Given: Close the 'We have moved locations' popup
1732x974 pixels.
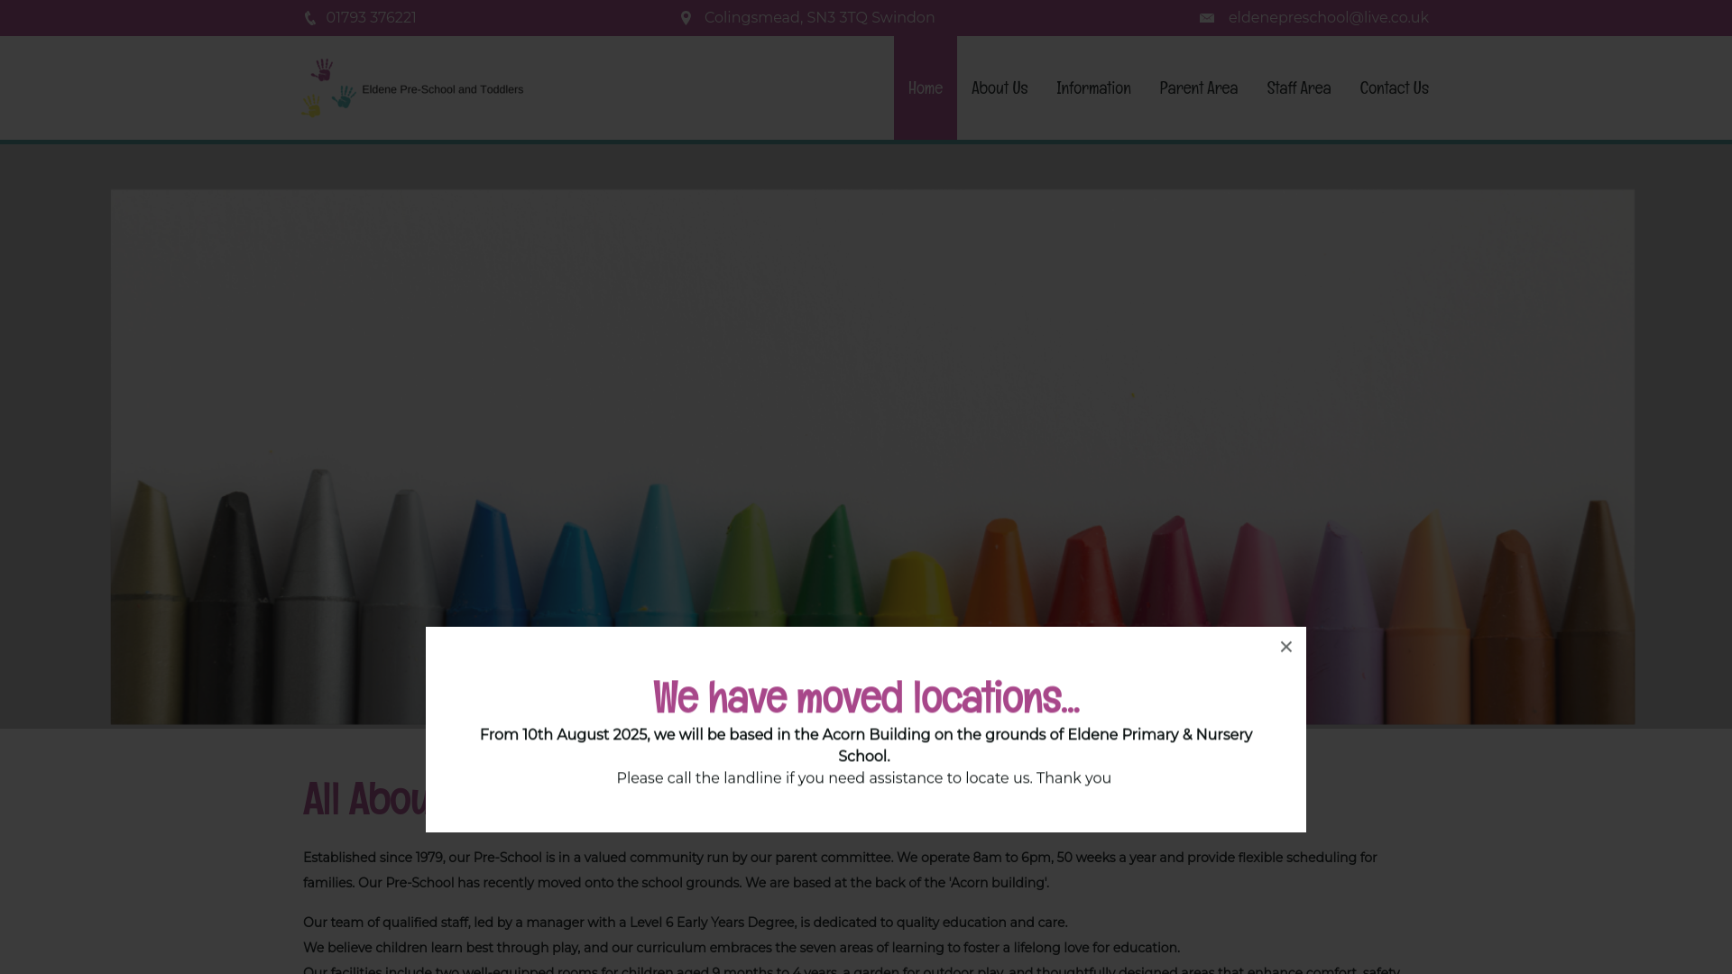Looking at the screenshot, I should coord(1286,647).
